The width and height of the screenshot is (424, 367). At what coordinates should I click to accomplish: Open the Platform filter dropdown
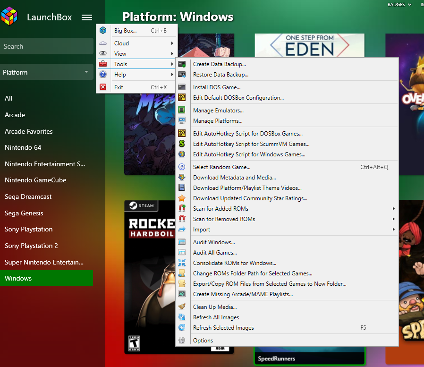[x=47, y=72]
